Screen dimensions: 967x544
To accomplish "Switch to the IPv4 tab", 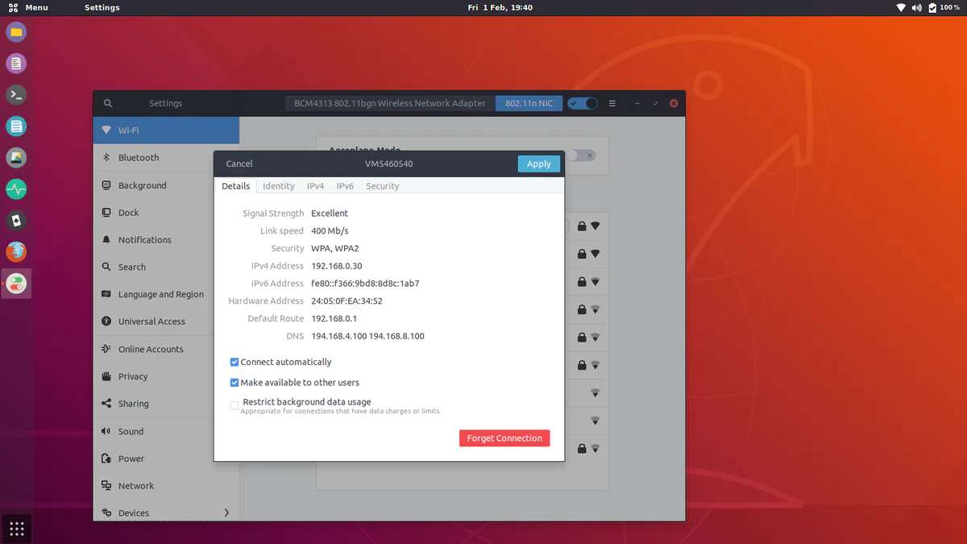I will click(x=315, y=186).
